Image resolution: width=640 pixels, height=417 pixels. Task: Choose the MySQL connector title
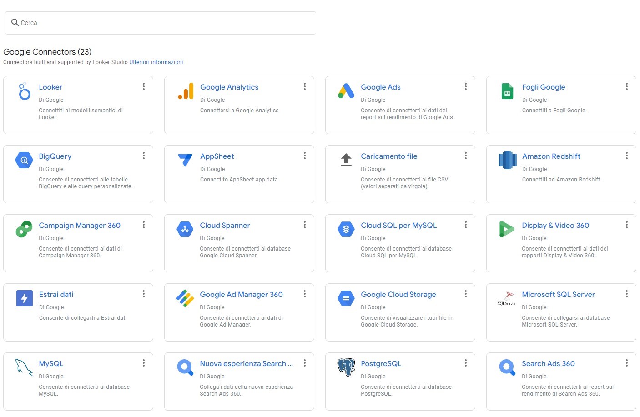pyautogui.click(x=51, y=363)
